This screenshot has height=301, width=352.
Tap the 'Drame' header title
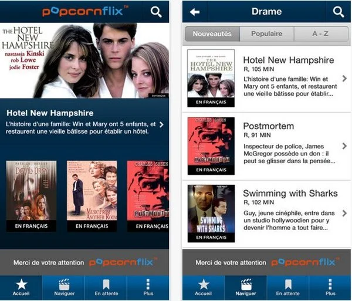click(266, 12)
